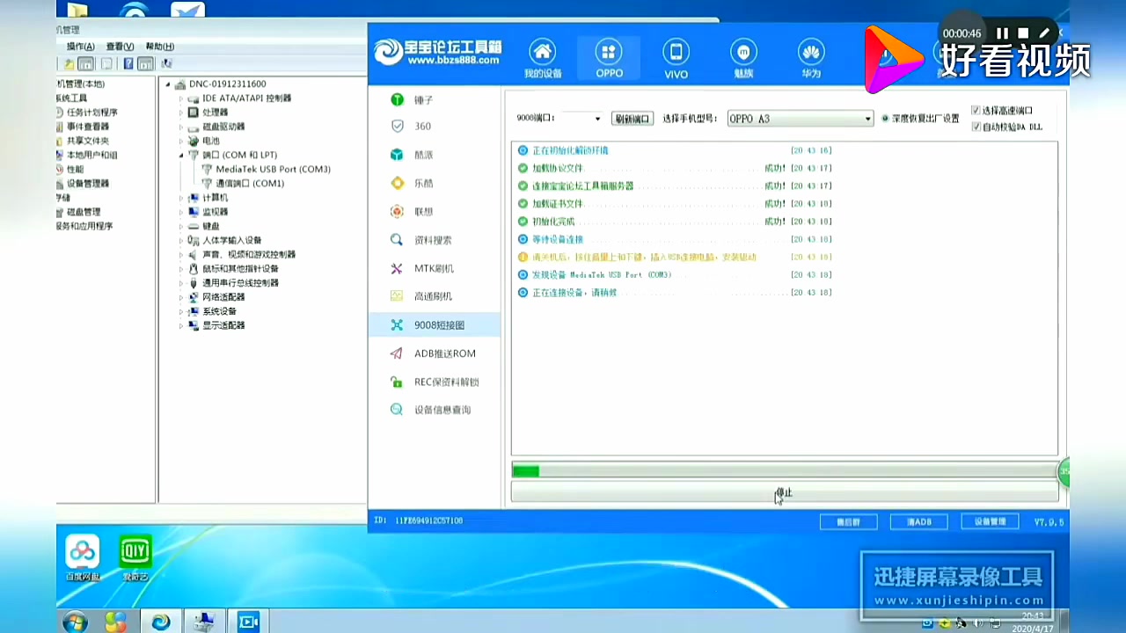Select 设备管理器 in left console tree
Screen dimensions: 1126x633
[x=82, y=183]
